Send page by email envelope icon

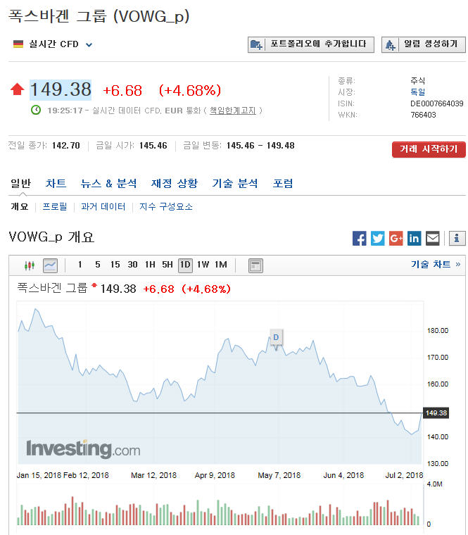(x=433, y=239)
